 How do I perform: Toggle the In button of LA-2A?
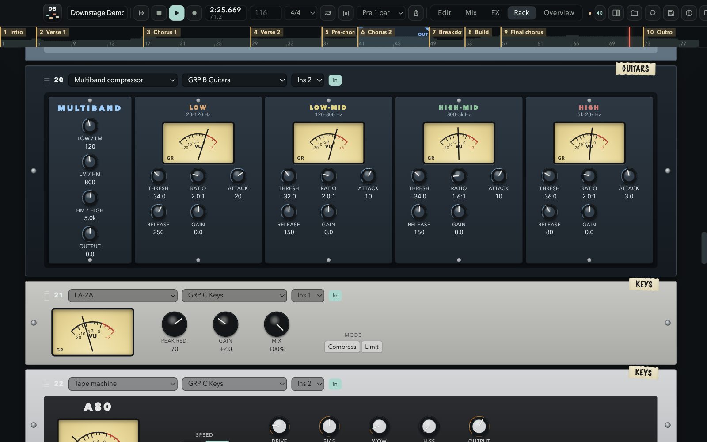pos(335,295)
